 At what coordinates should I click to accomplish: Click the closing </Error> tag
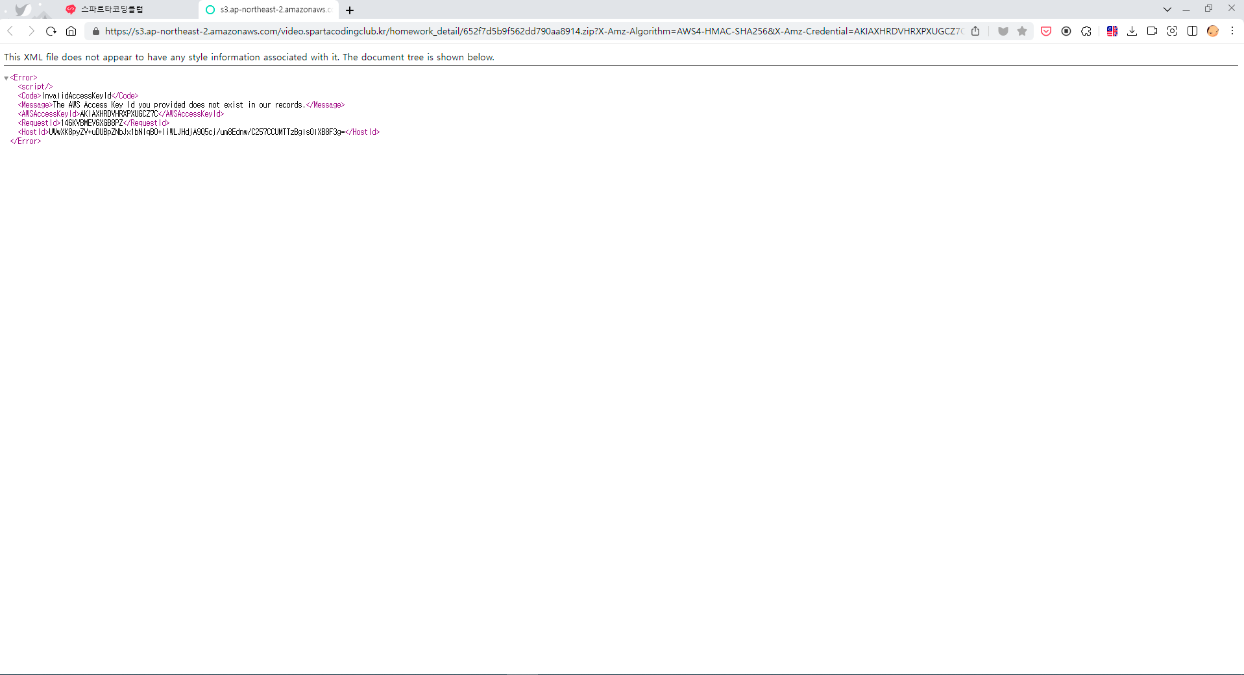click(x=25, y=141)
